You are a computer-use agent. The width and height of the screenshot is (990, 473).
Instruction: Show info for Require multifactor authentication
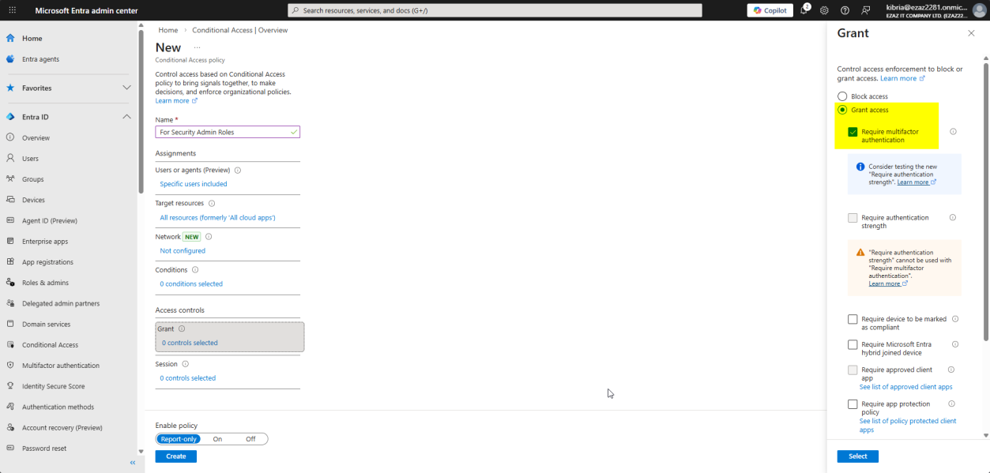pos(953,132)
